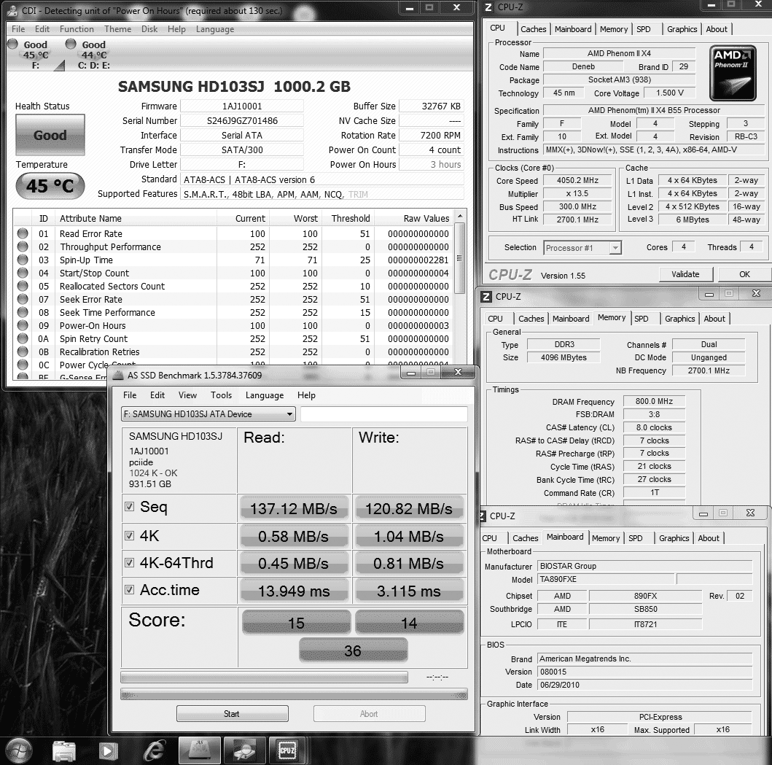Launch Media Player from the taskbar
772x765 pixels.
pos(109,751)
